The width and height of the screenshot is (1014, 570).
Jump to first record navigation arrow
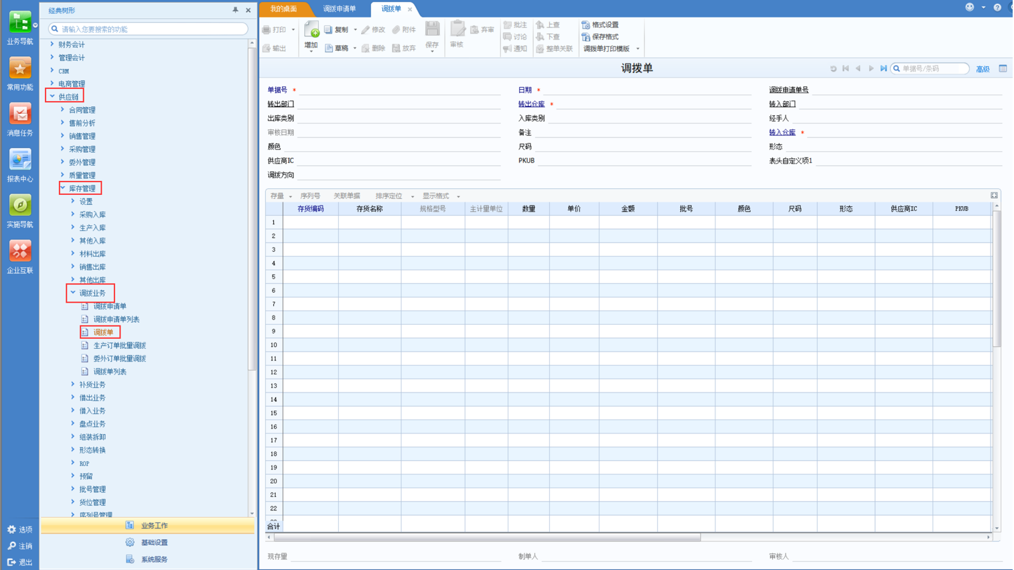(x=846, y=68)
